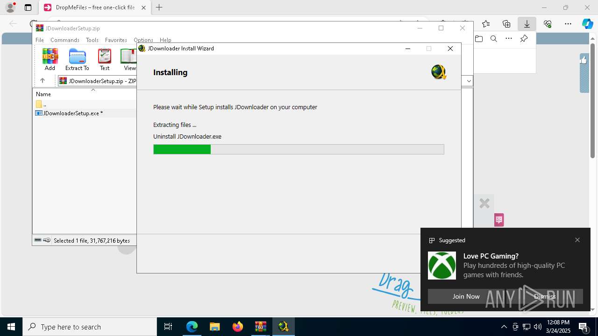Switch to WinRAR taskbar icon
Image resolution: width=598 pixels, height=336 pixels.
coord(261,327)
